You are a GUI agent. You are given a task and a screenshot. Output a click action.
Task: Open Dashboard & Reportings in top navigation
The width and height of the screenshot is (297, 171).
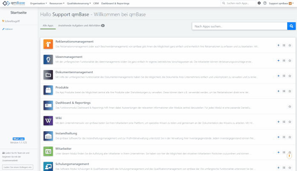[x=115, y=3]
